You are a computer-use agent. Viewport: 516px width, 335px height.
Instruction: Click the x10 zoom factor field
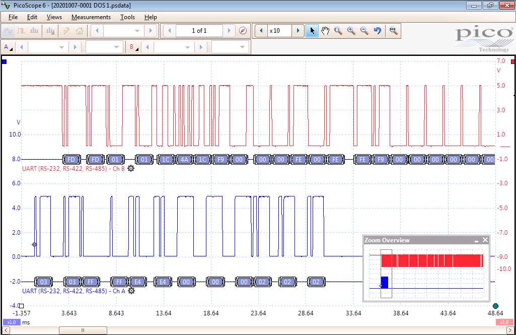tap(280, 31)
